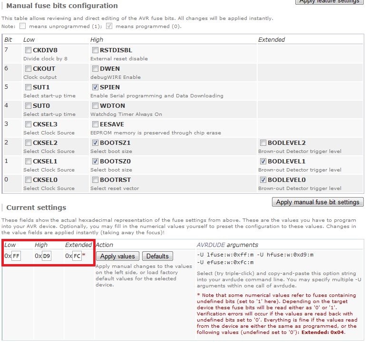
Task: Click the Action column header
Action: [x=104, y=245]
